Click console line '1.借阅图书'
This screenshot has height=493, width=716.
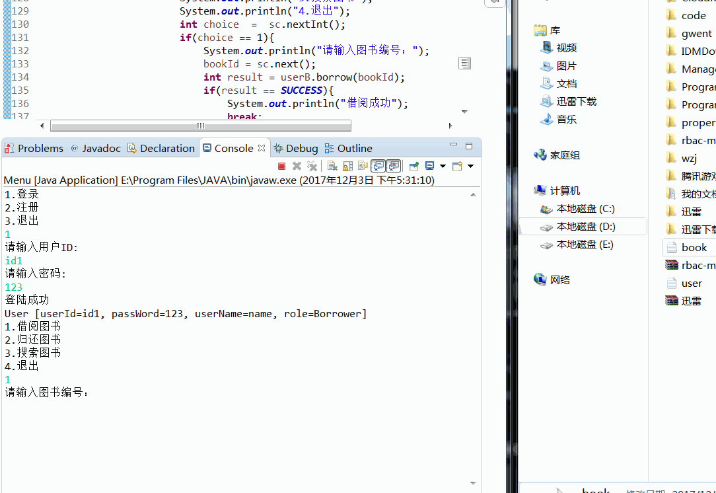coord(33,326)
